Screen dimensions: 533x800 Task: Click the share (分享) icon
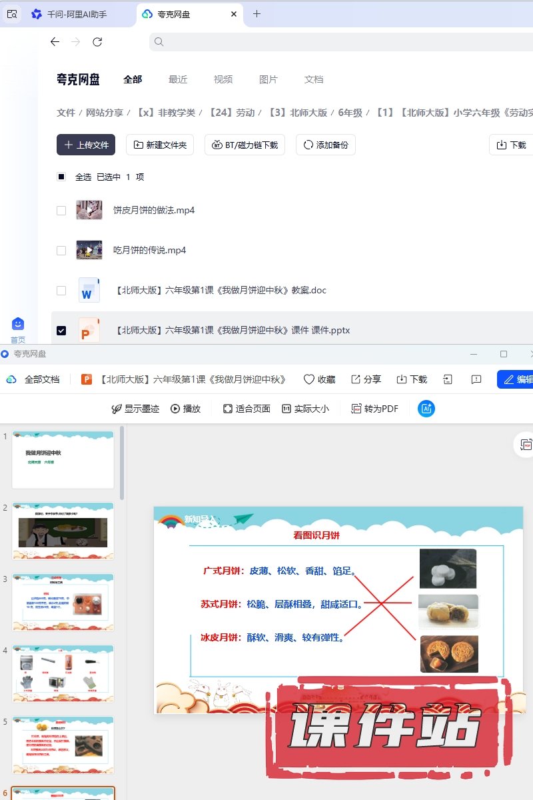point(356,379)
